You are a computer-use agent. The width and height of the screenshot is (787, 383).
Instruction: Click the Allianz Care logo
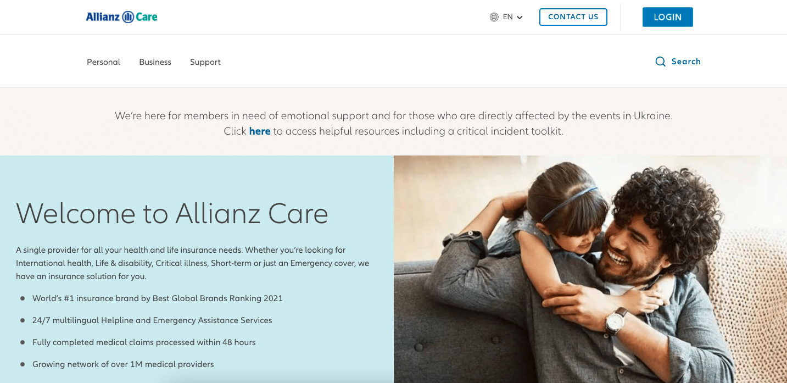point(121,17)
